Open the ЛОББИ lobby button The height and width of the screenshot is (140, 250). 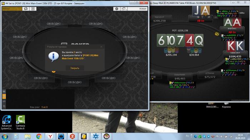point(137,9)
